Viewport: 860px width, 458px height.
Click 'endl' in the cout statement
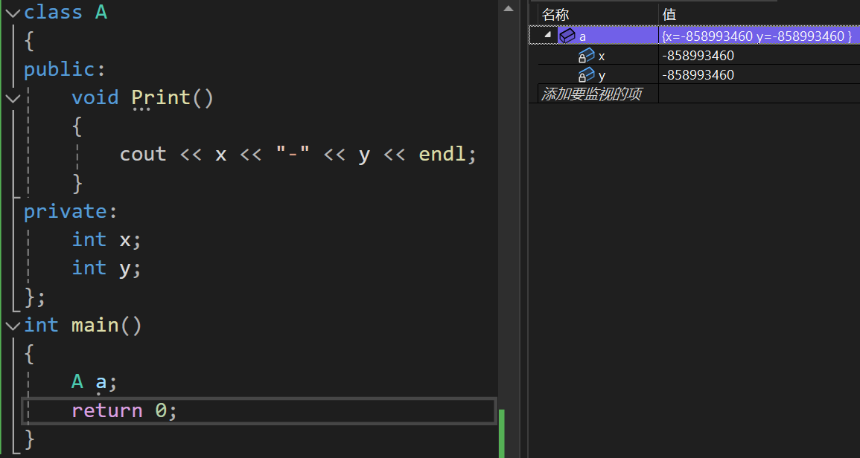(442, 154)
